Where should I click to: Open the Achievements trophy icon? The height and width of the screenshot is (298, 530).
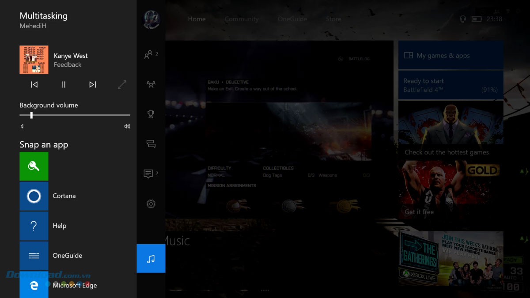tap(151, 114)
